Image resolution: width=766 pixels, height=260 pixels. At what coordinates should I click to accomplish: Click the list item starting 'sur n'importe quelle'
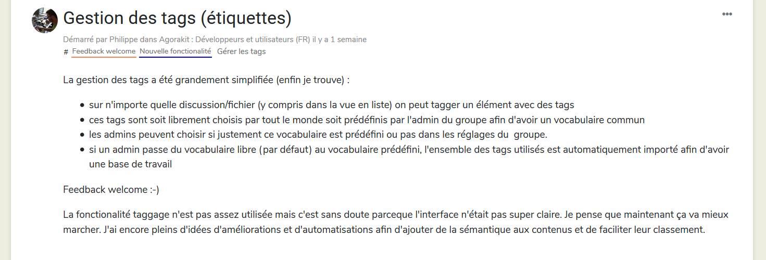(x=331, y=105)
